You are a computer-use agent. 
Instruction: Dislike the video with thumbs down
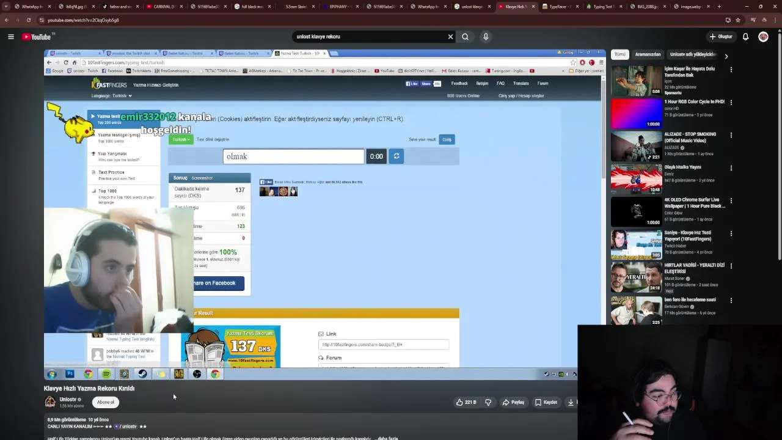coord(488,402)
